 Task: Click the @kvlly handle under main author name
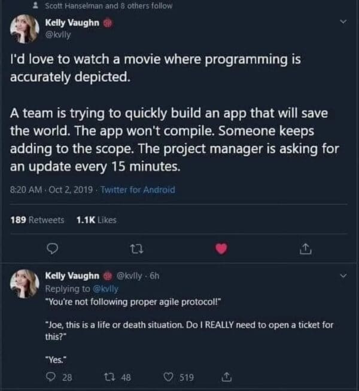(58, 34)
